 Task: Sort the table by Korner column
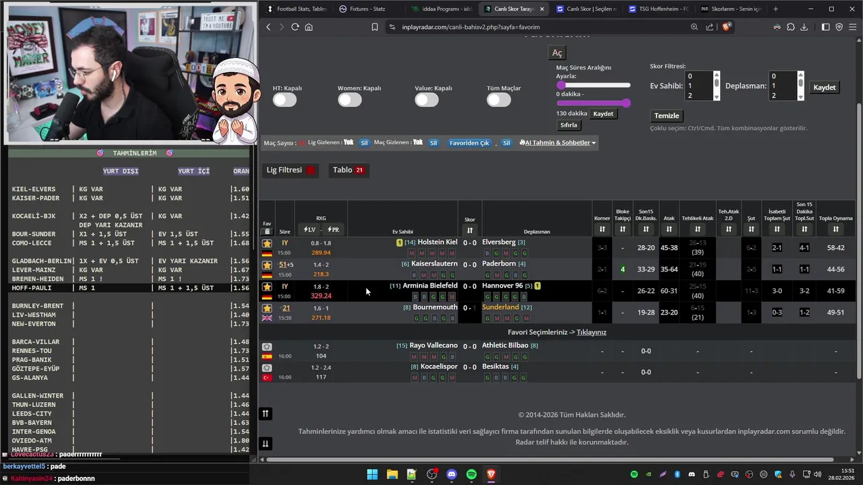(x=602, y=230)
